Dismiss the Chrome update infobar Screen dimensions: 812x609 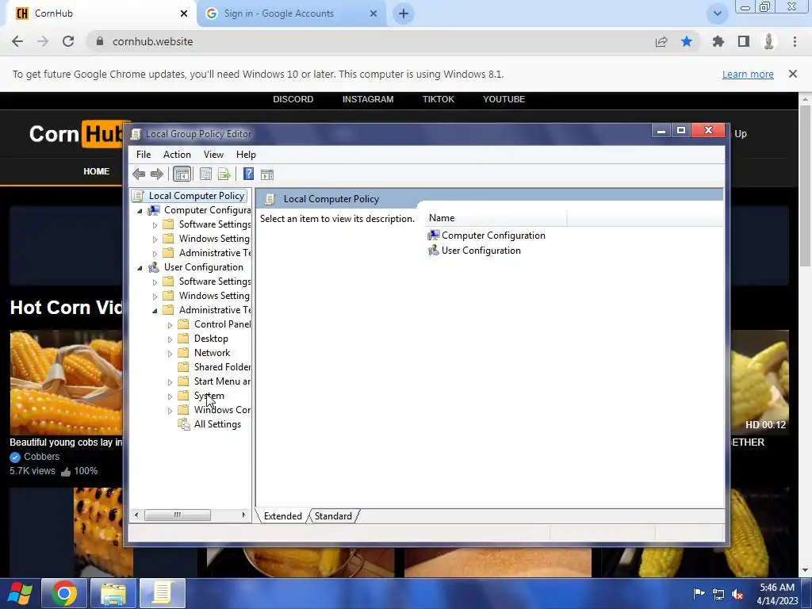pyautogui.click(x=793, y=74)
